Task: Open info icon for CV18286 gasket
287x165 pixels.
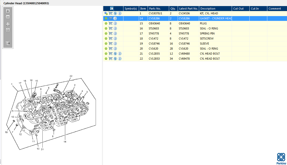Action: click(115, 18)
